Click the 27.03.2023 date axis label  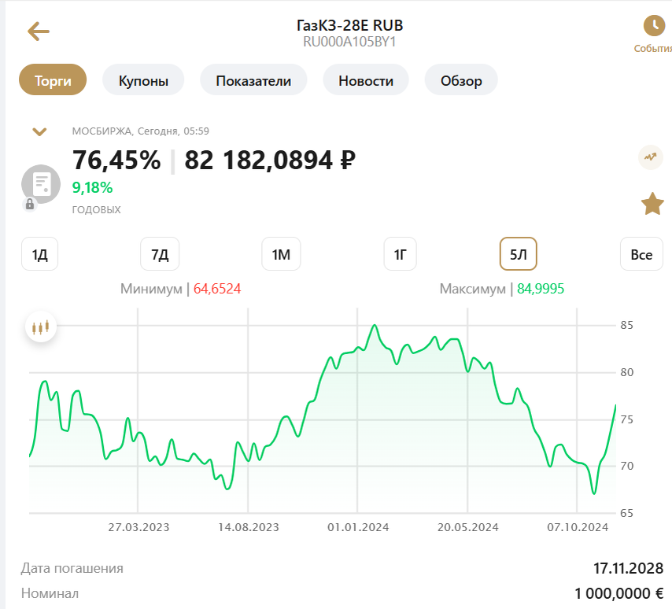tap(138, 527)
